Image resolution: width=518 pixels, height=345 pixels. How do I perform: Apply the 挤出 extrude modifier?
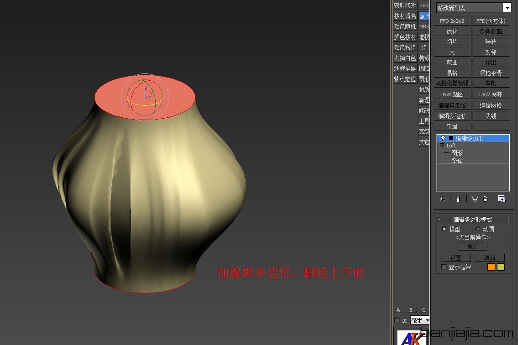[491, 63]
